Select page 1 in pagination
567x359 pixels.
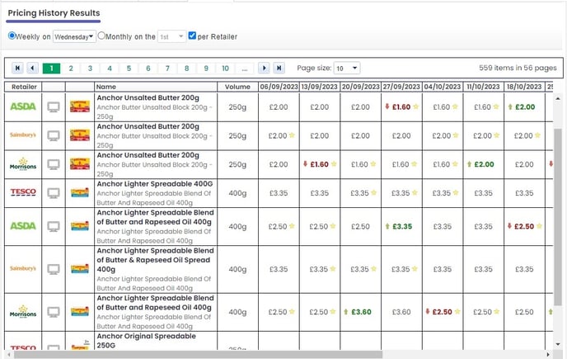[51, 68]
